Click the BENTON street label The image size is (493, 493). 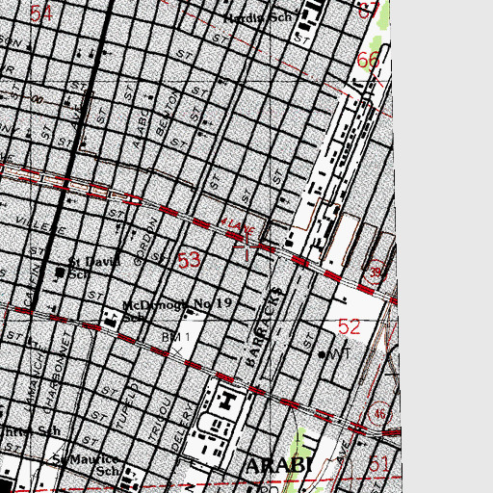point(168,113)
